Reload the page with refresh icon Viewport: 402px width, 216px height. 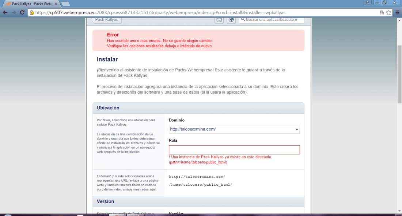tap(22, 12)
